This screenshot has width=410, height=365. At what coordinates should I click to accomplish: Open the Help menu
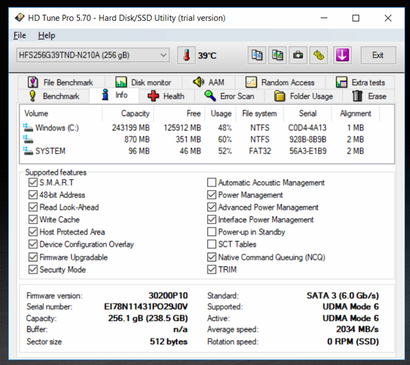pyautogui.click(x=47, y=35)
